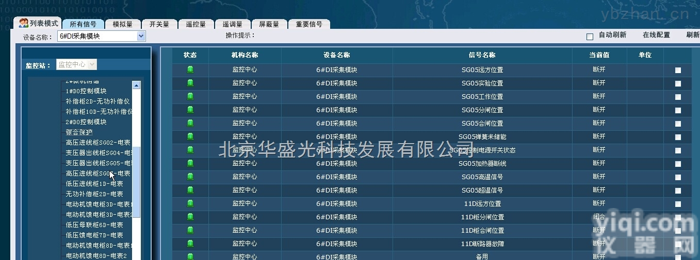Tick the checkbox in the SG05分闸位置 row

point(678,110)
